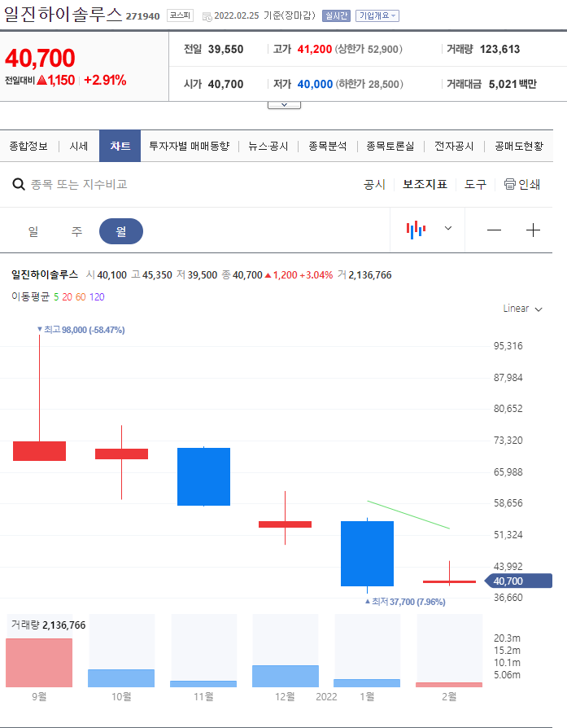The width and height of the screenshot is (567, 728).
Task: Open the 뉴스·공시 tab
Action: point(268,147)
